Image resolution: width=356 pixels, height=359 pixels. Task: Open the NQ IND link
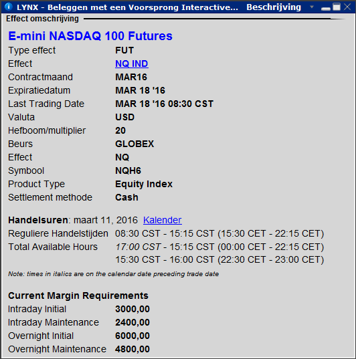pyautogui.click(x=132, y=64)
